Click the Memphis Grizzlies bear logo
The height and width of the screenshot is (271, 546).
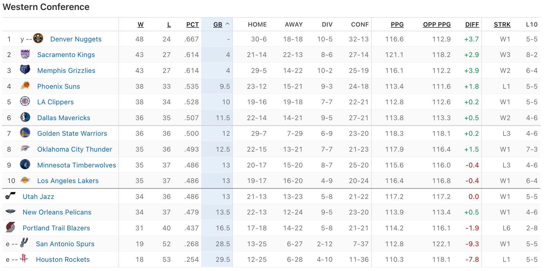click(25, 70)
